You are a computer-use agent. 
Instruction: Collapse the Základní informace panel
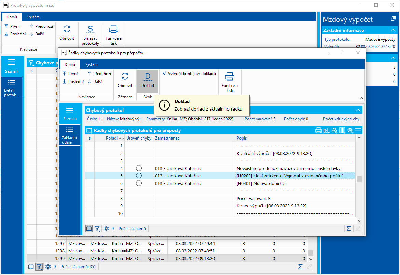click(x=393, y=30)
